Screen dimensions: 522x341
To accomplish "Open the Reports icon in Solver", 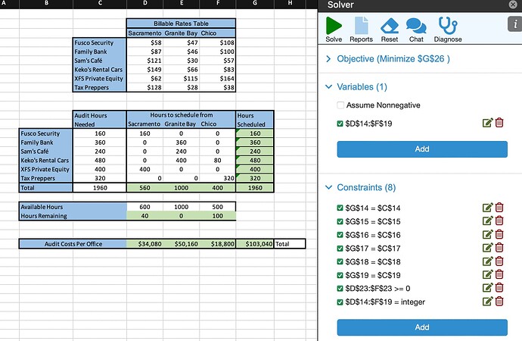I will click(x=361, y=30).
